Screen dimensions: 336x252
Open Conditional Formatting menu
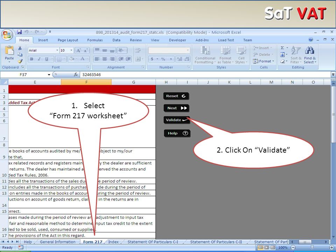click(205, 55)
